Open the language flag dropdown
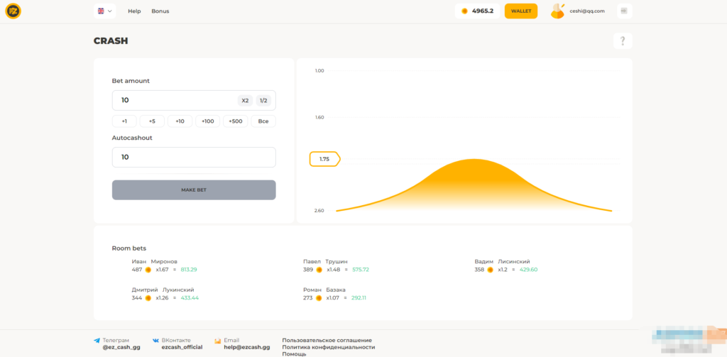Screen dimensions: 727x357 [104, 11]
